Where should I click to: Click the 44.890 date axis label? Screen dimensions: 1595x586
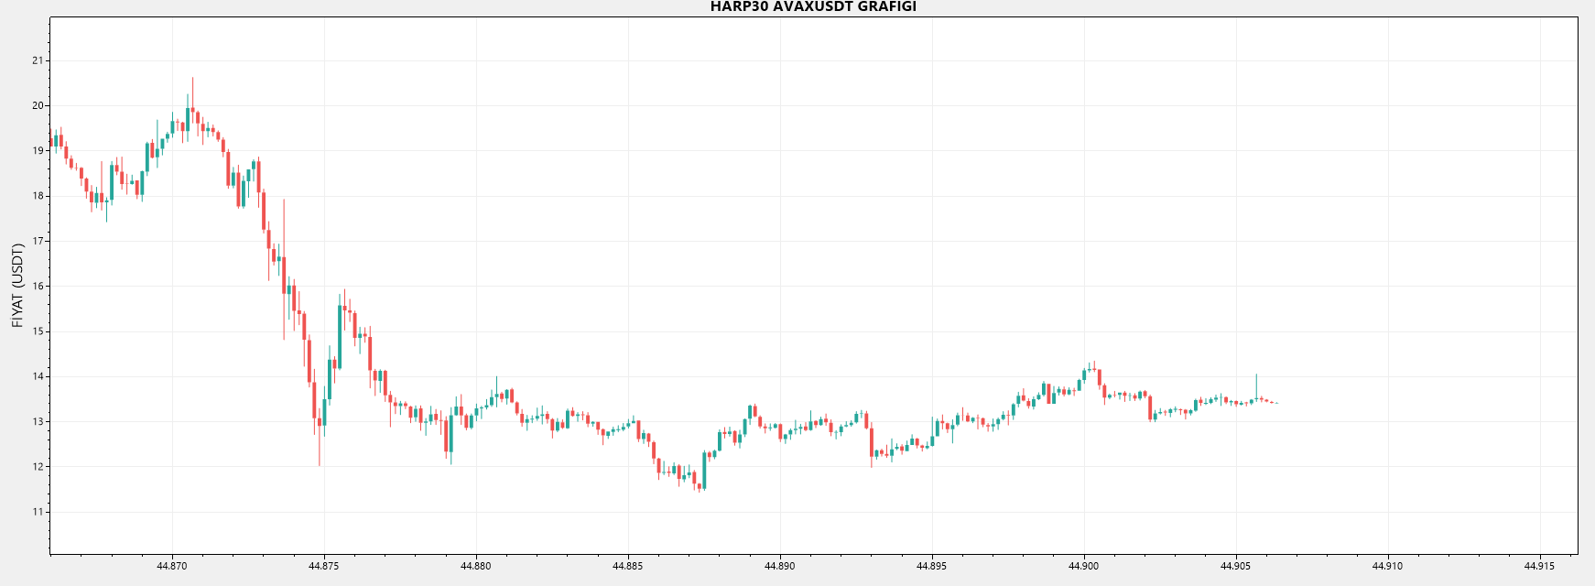[780, 566]
